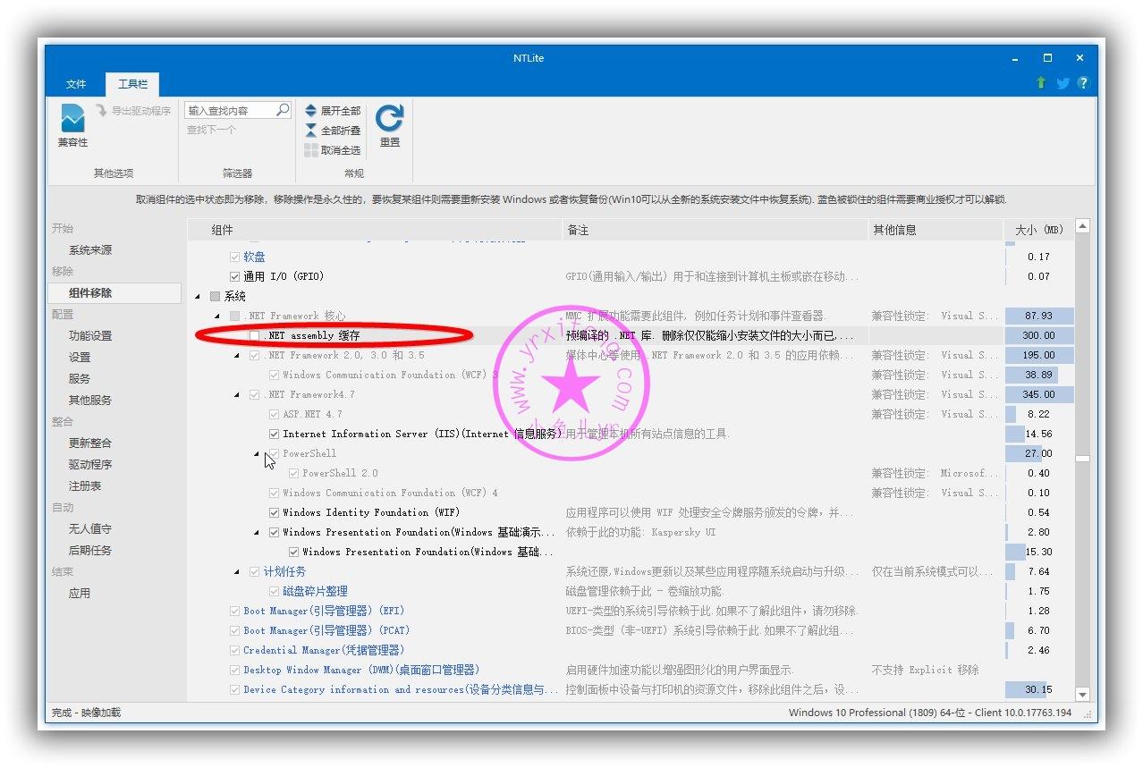Sort by the 其他信息 column header
The height and width of the screenshot is (768, 1143).
pyautogui.click(x=936, y=230)
